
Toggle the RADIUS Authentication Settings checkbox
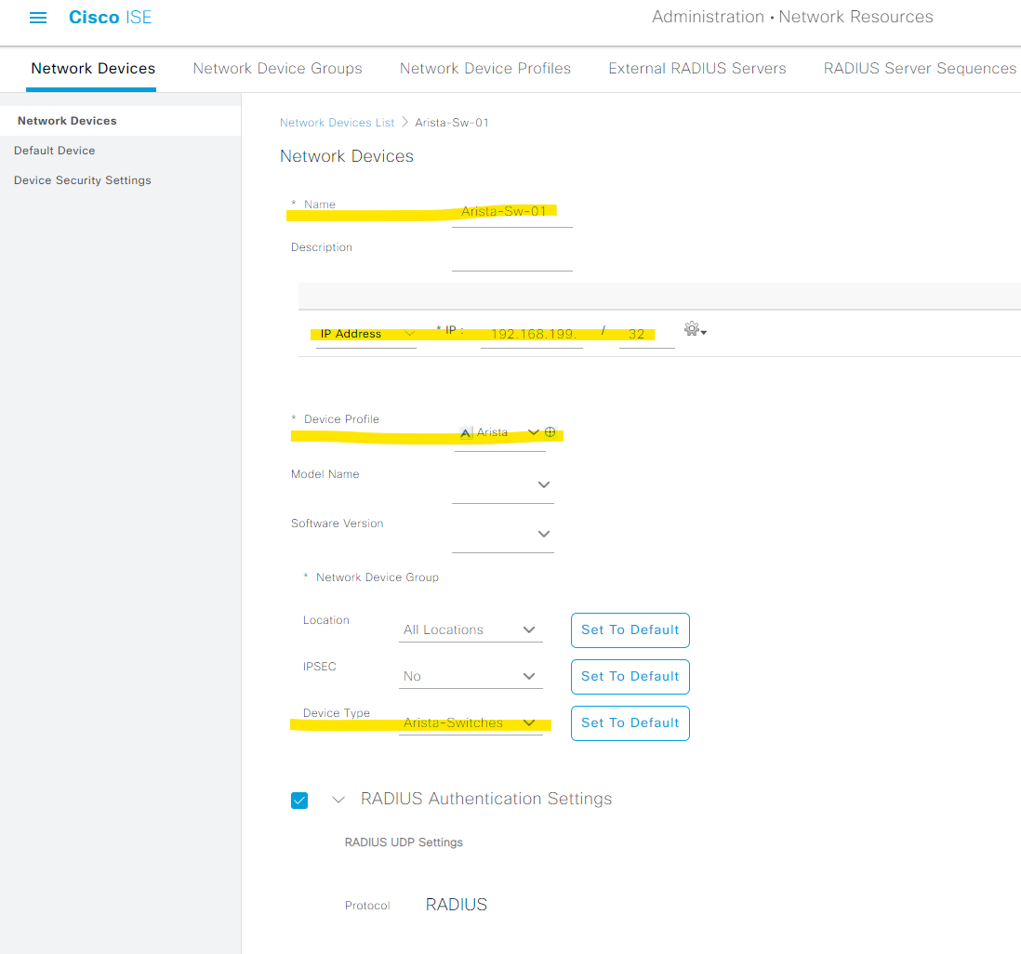(x=299, y=801)
